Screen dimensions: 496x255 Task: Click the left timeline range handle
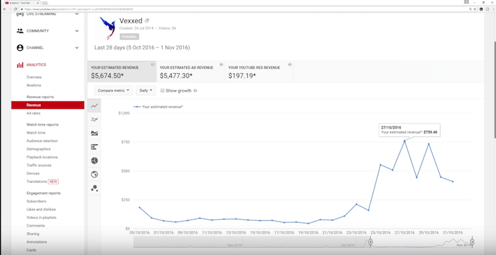tap(370, 242)
